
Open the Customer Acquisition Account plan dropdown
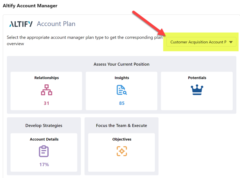[201, 42]
